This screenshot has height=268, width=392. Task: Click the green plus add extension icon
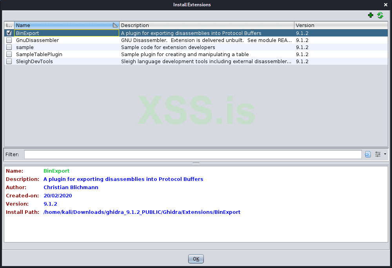(x=370, y=15)
